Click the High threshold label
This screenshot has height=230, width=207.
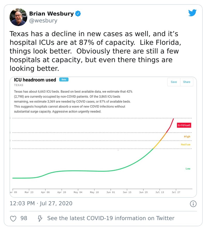(187, 137)
